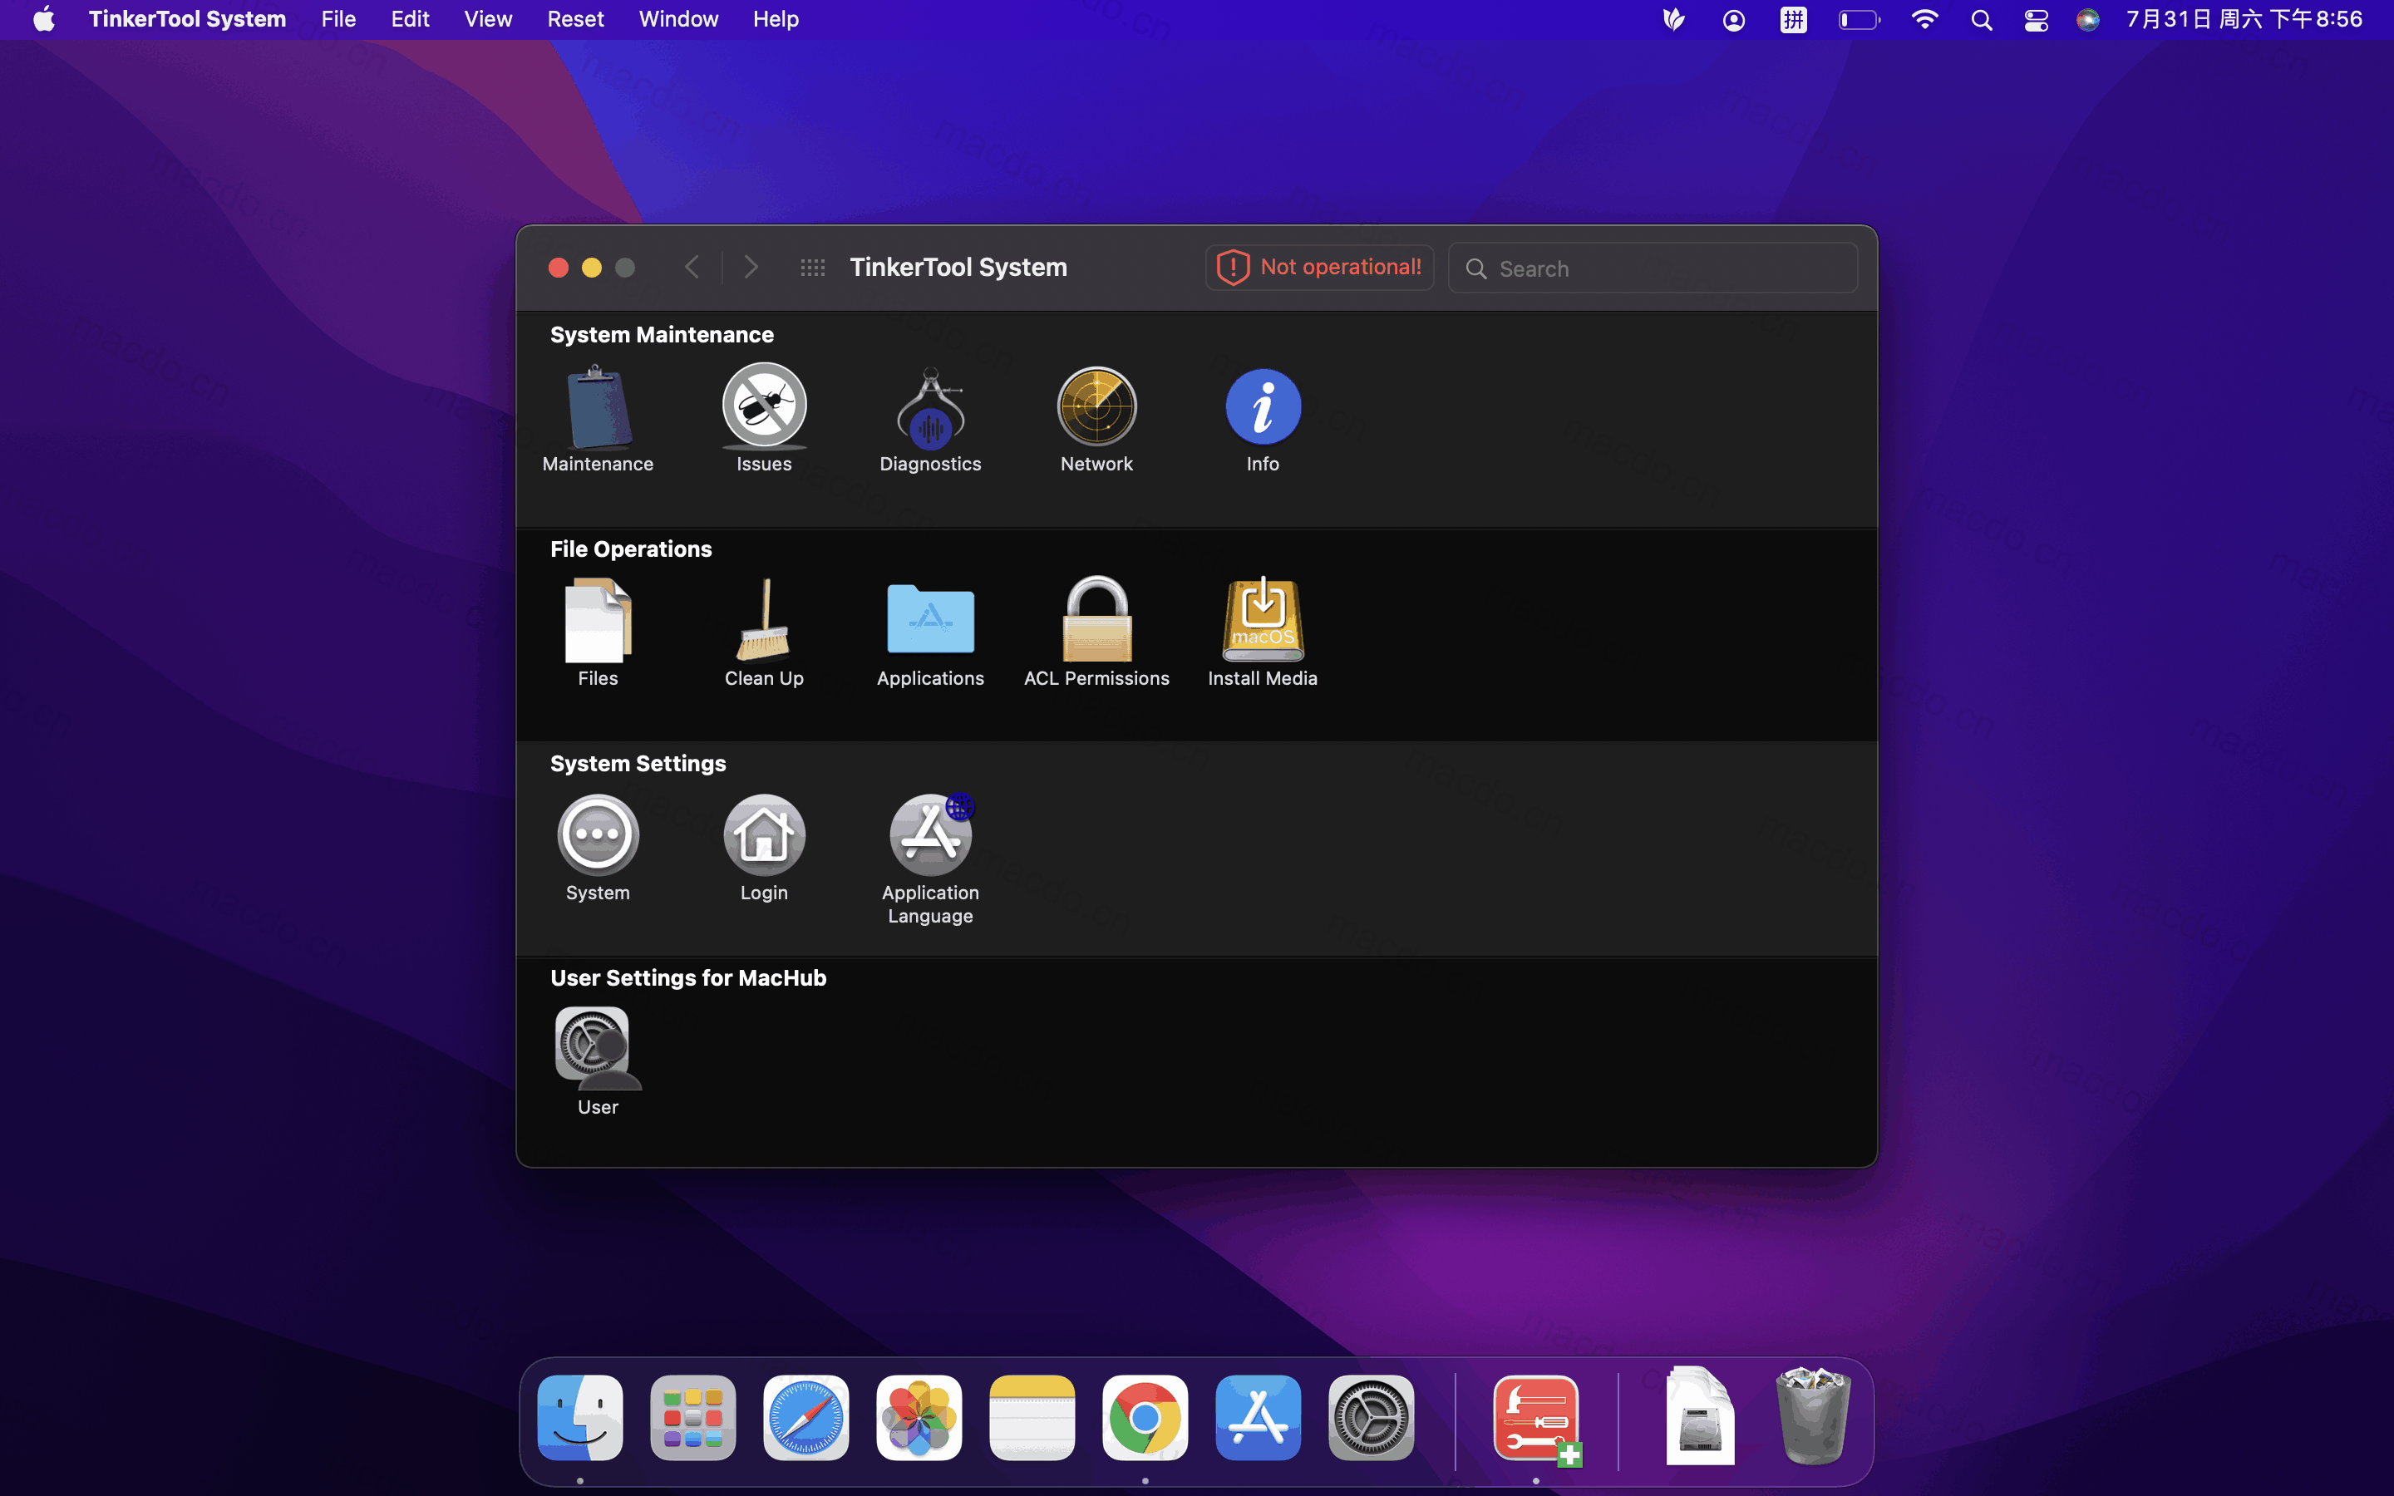The width and height of the screenshot is (2394, 1496).
Task: Open the Window menu
Action: 677,19
